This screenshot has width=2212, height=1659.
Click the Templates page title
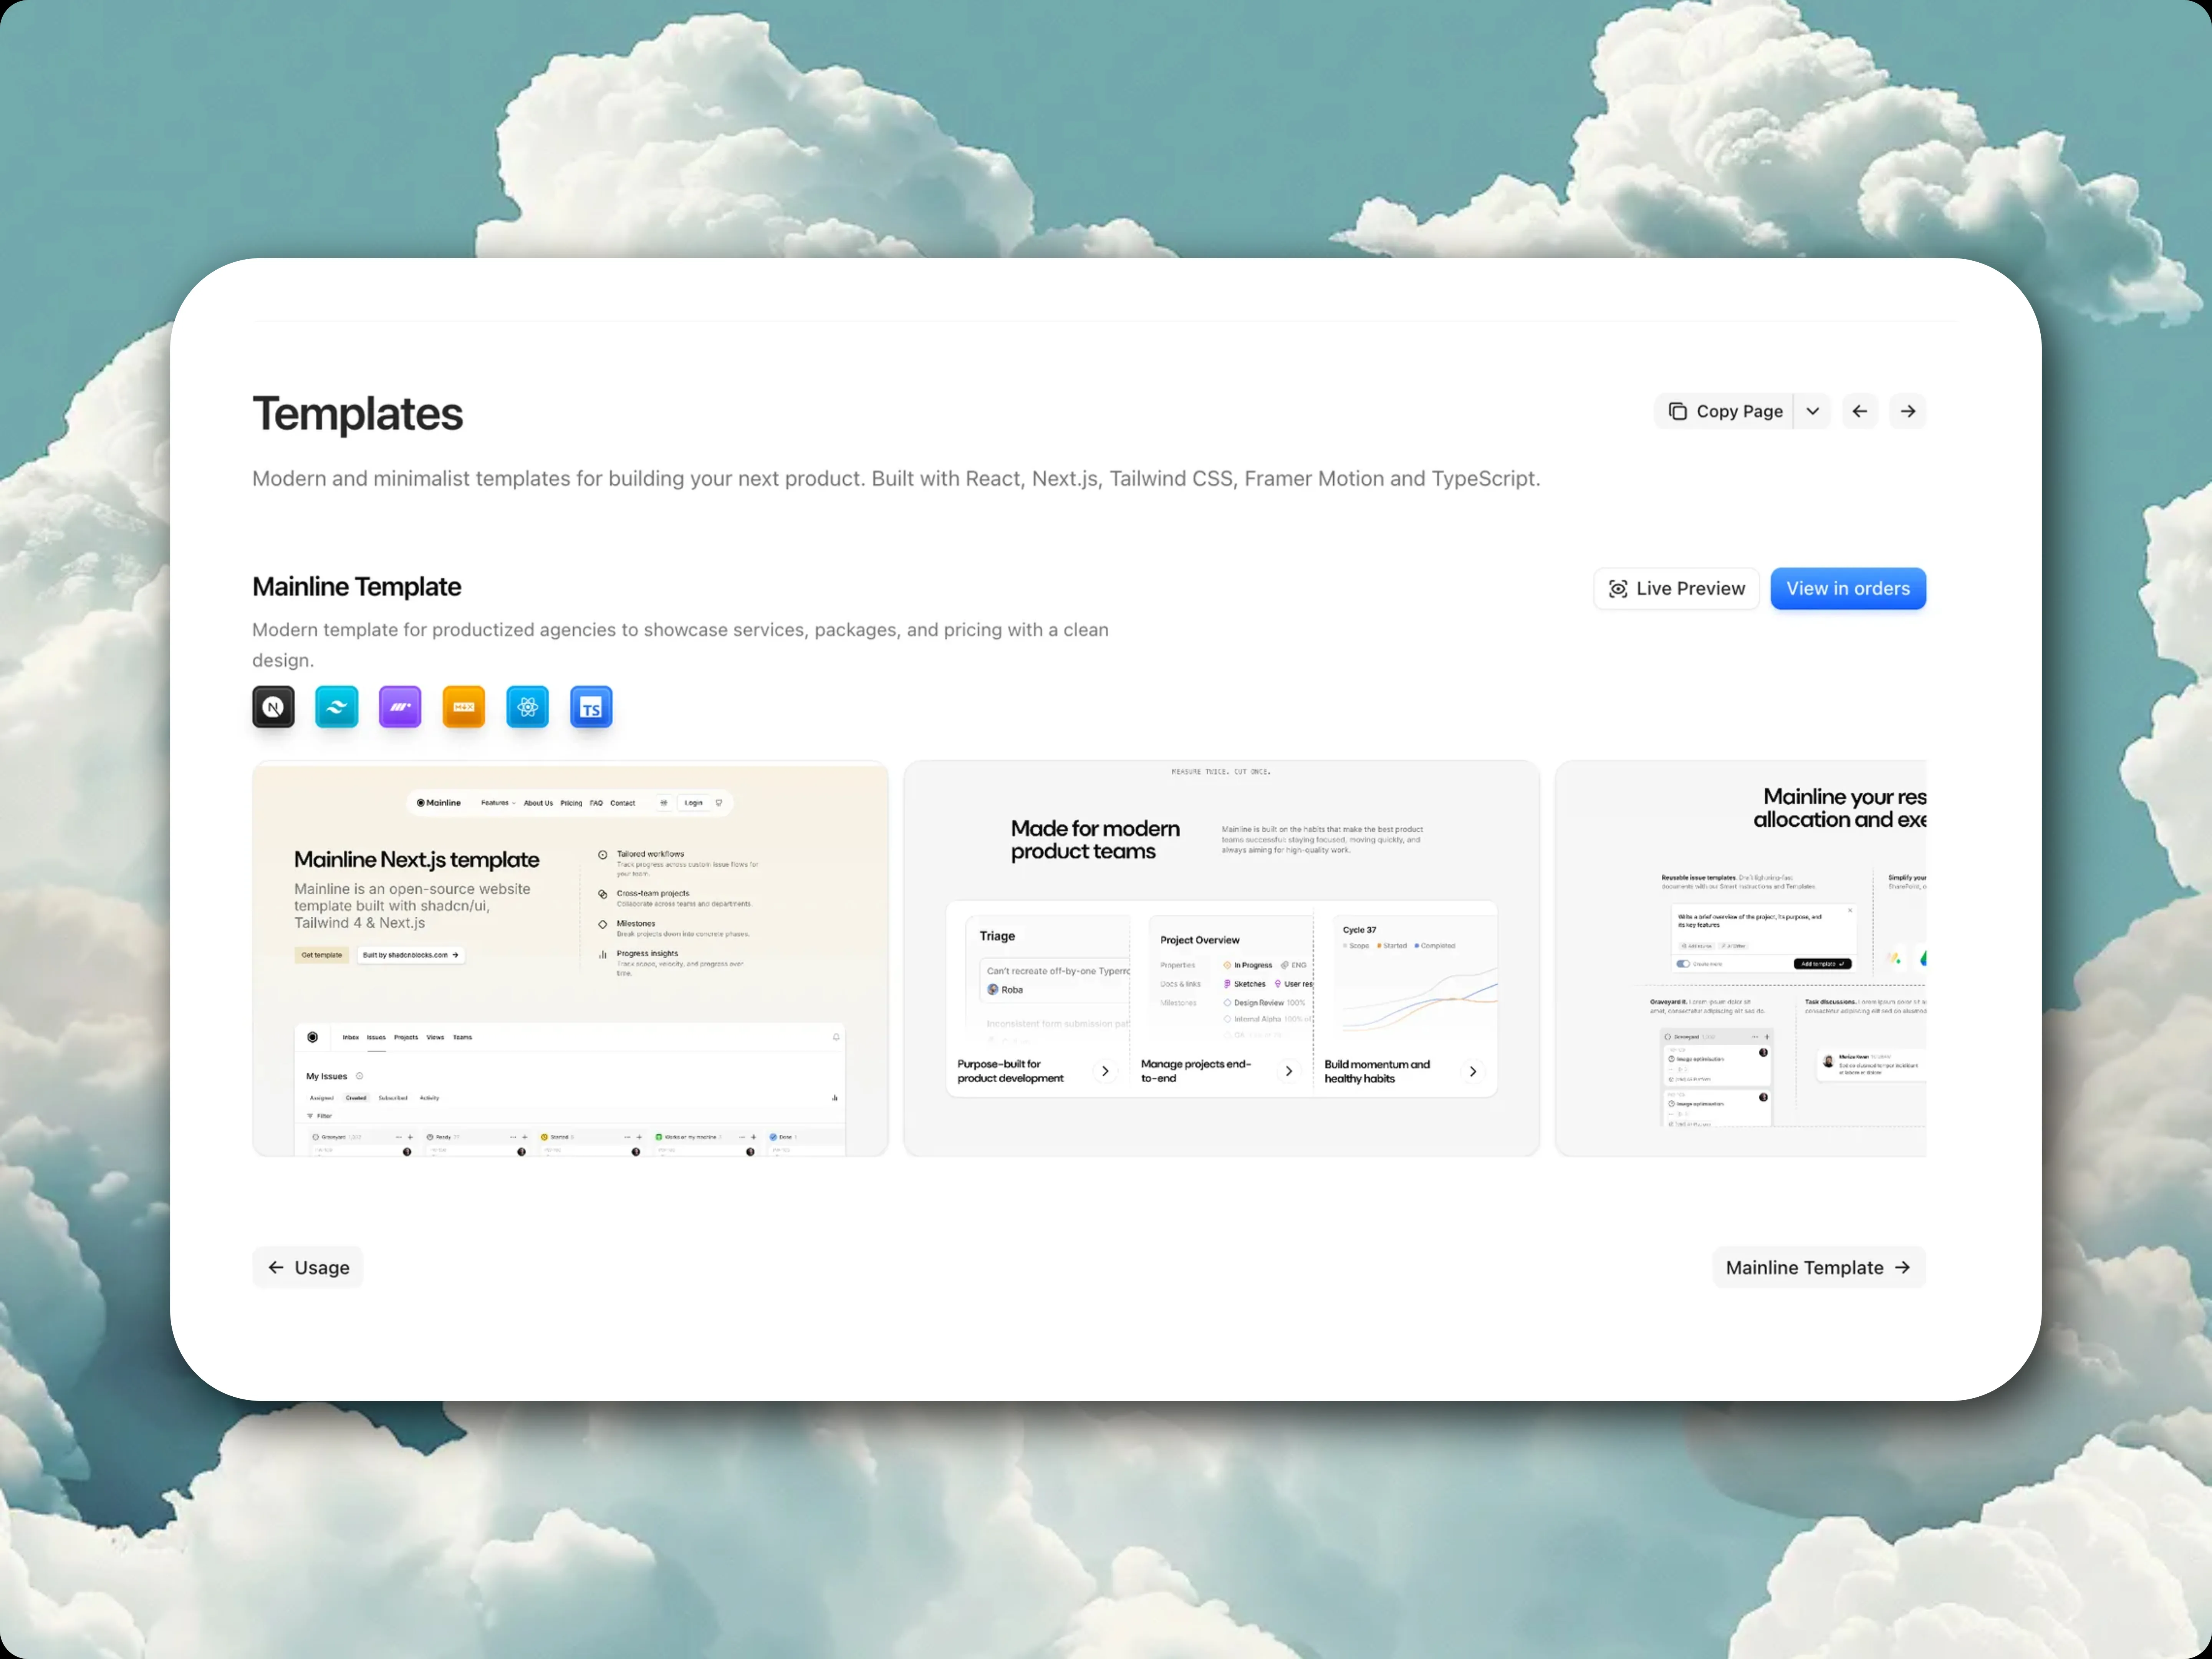point(358,414)
